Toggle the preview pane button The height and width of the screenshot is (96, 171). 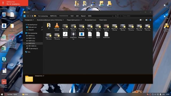pyautogui.click(x=146, y=20)
